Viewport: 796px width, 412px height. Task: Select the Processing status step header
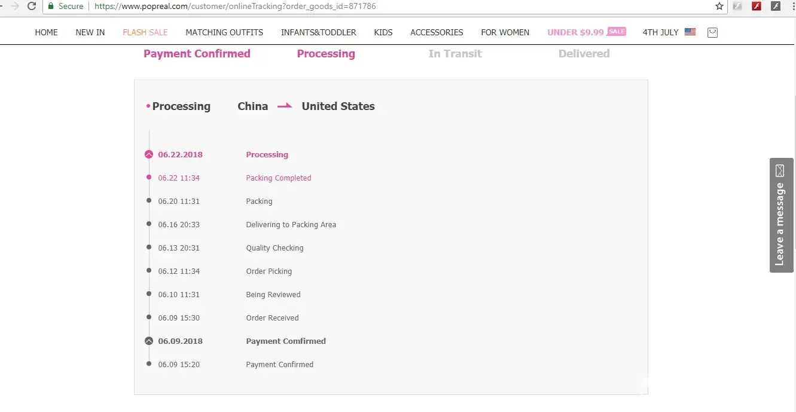326,54
